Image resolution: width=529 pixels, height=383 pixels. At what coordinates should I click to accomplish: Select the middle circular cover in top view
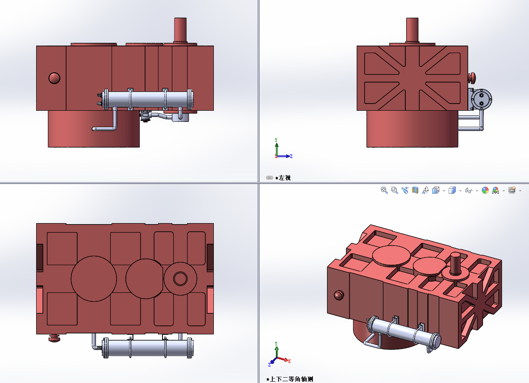coord(145,279)
